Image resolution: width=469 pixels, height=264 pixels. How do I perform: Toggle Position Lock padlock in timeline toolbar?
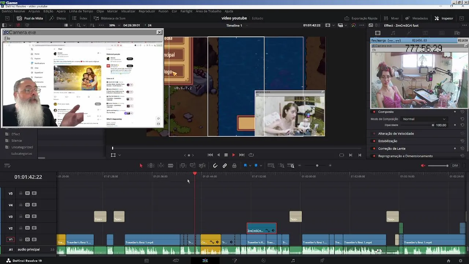pyautogui.click(x=234, y=166)
